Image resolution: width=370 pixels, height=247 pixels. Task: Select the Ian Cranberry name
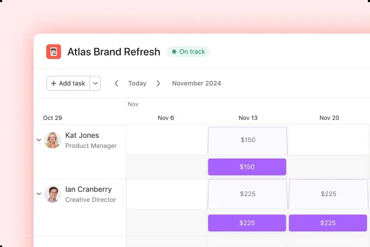click(x=89, y=190)
